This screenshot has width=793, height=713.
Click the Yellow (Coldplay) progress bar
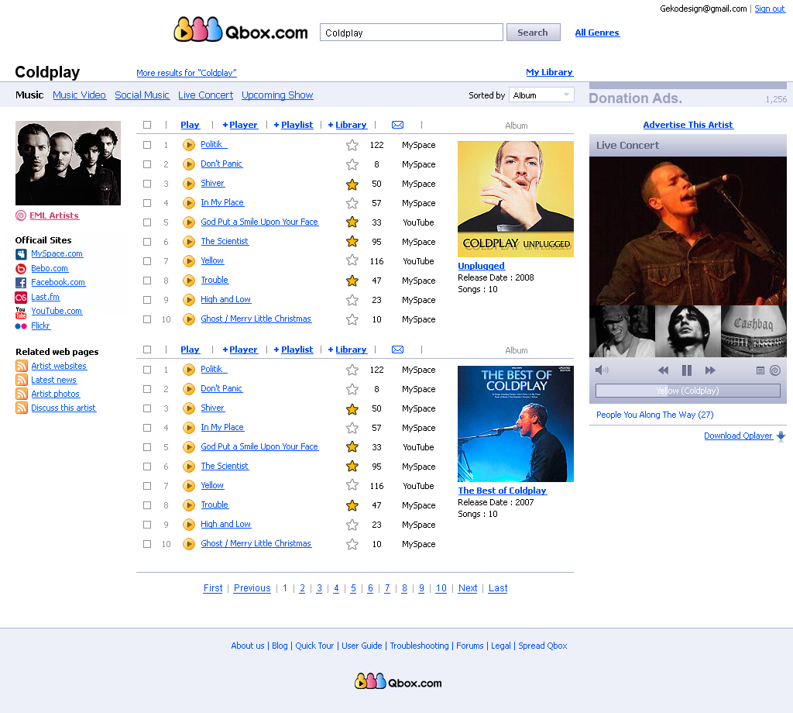point(688,391)
